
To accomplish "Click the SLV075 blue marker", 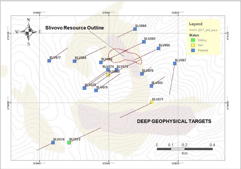I will coord(96,90).
